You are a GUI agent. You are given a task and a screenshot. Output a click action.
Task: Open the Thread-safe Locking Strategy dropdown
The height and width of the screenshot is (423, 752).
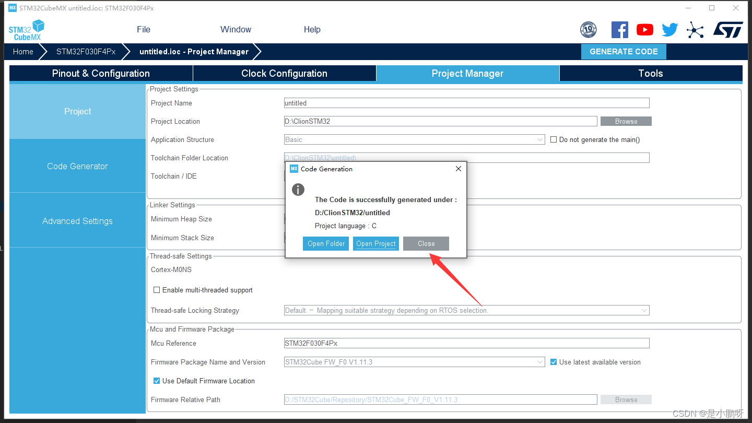click(x=467, y=310)
